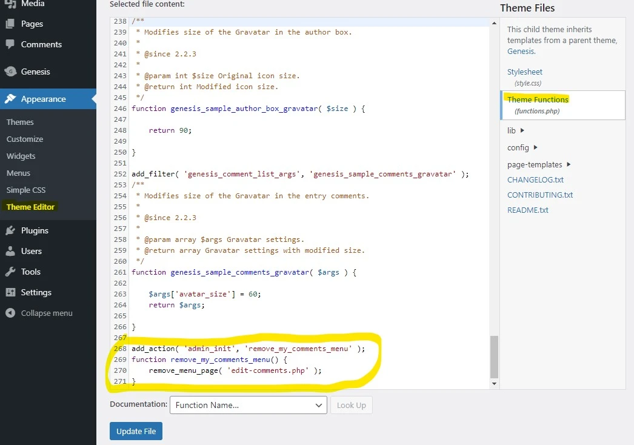Open the Function Name documentation dropdown
Viewport: 634px width, 445px height.
248,405
